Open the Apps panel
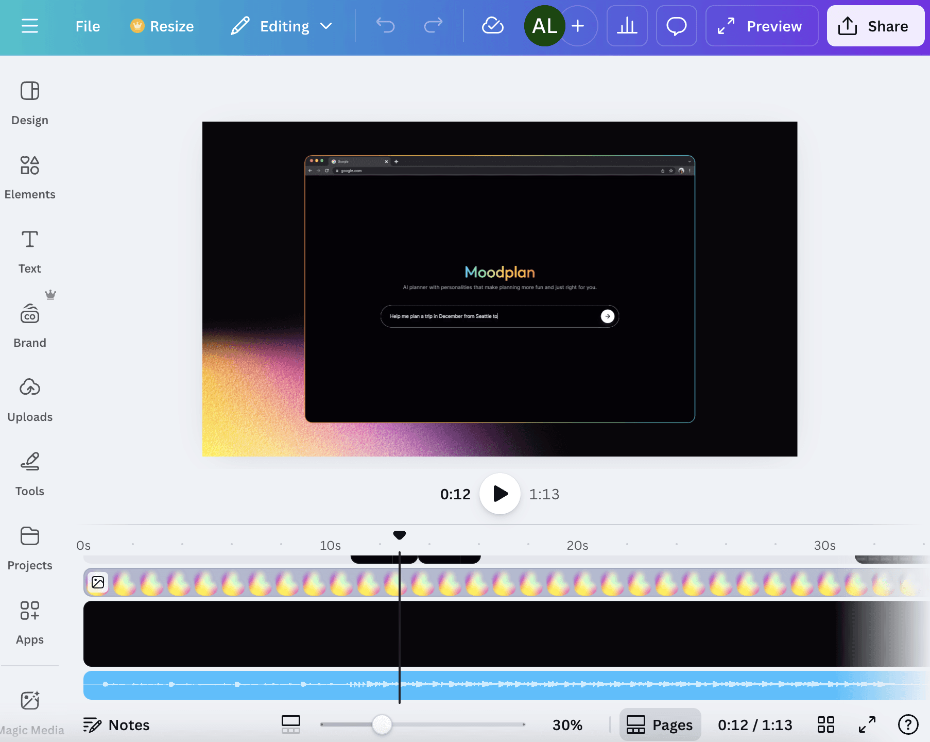 point(30,623)
